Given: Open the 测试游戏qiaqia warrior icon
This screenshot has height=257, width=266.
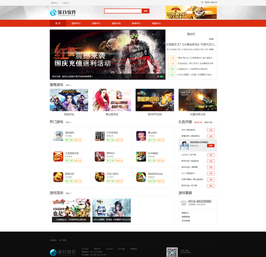Looking at the screenshot, I should [141, 177].
